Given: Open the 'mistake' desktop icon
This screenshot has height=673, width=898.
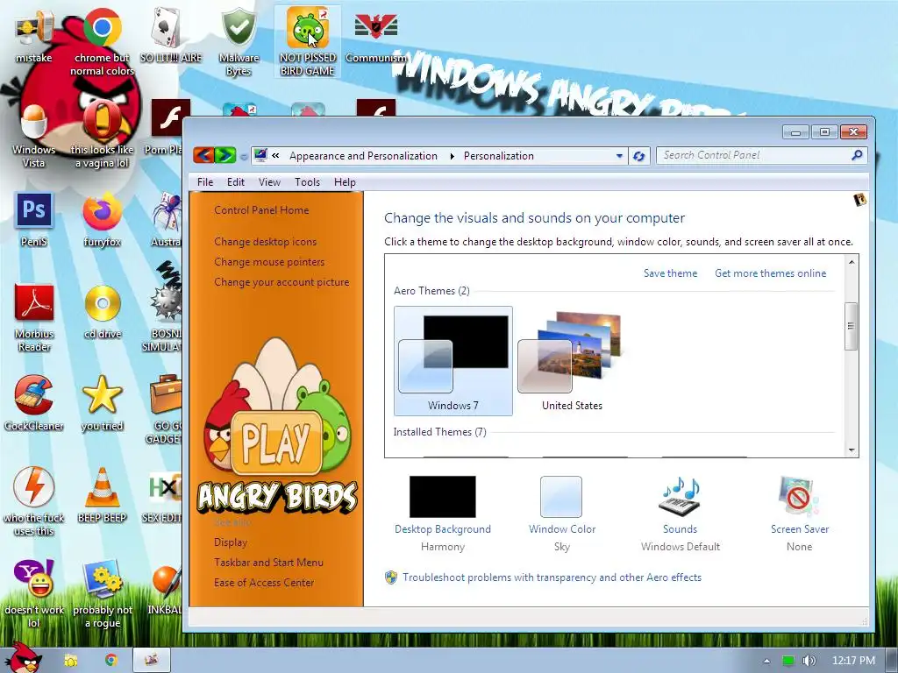Looking at the screenshot, I should pyautogui.click(x=34, y=35).
